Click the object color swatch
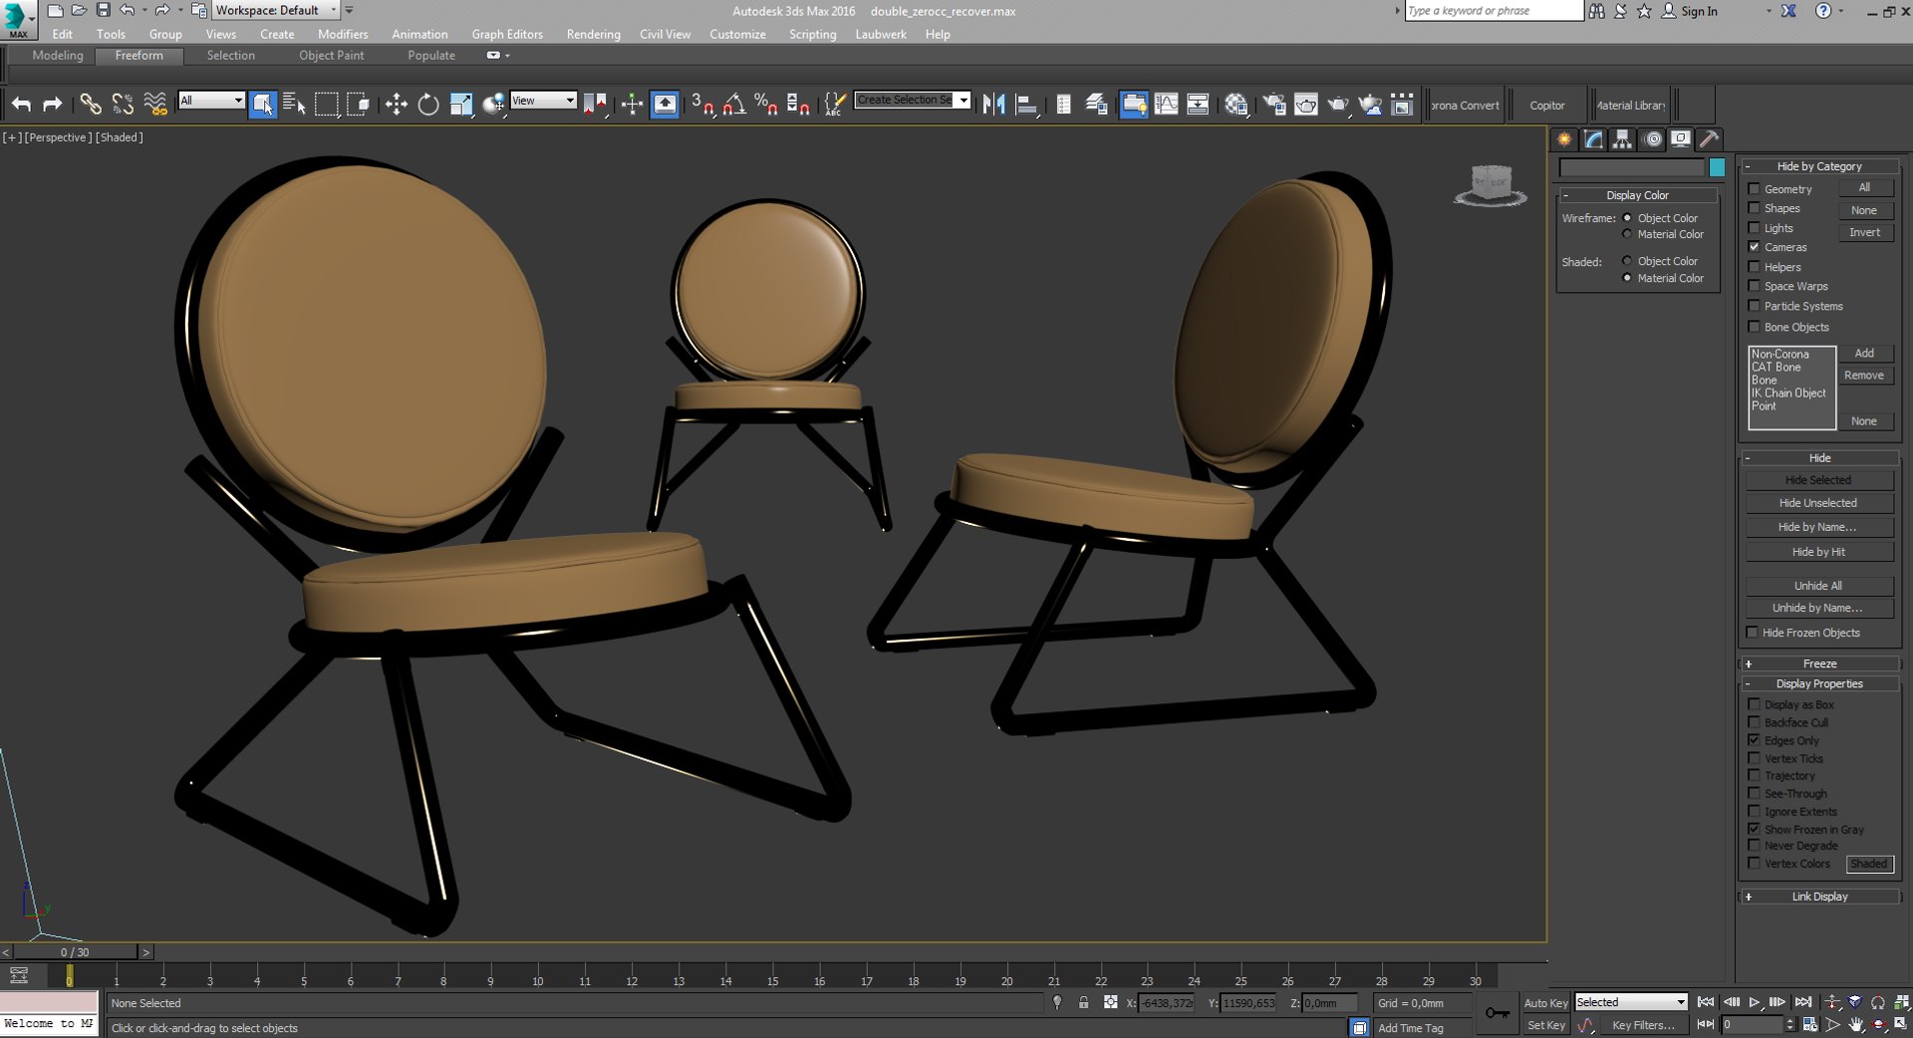The image size is (1913, 1038). [x=1717, y=167]
